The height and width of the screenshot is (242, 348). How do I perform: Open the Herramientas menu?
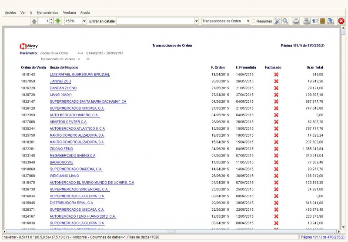pos(47,13)
